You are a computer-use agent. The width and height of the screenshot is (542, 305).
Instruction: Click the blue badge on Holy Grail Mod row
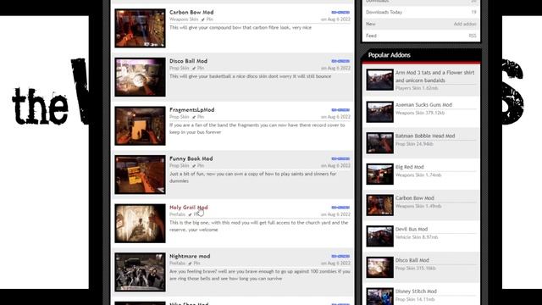point(340,208)
